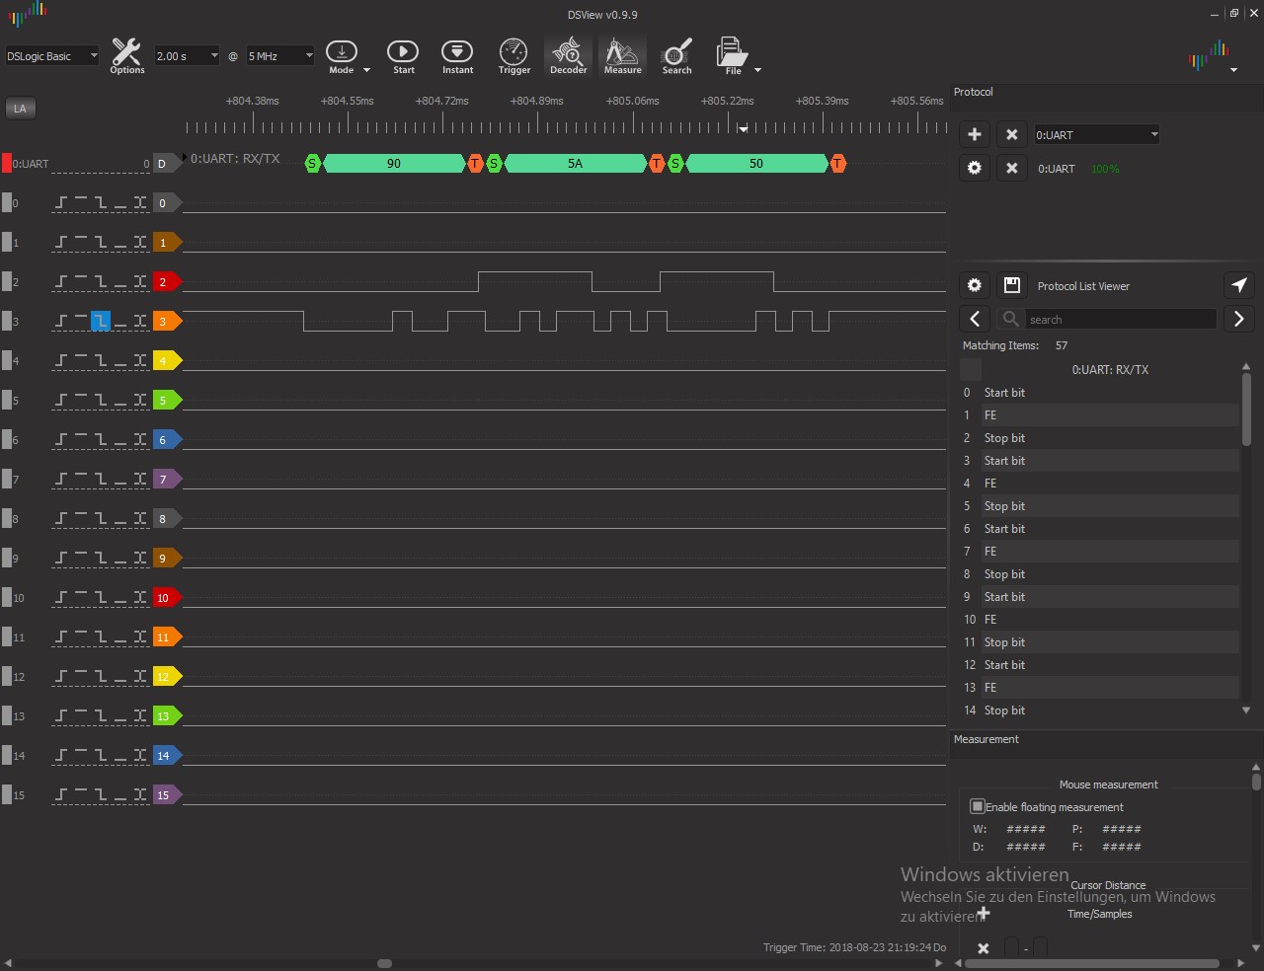Open the File menu icon
Image resolution: width=1264 pixels, height=971 pixels.
point(732,56)
